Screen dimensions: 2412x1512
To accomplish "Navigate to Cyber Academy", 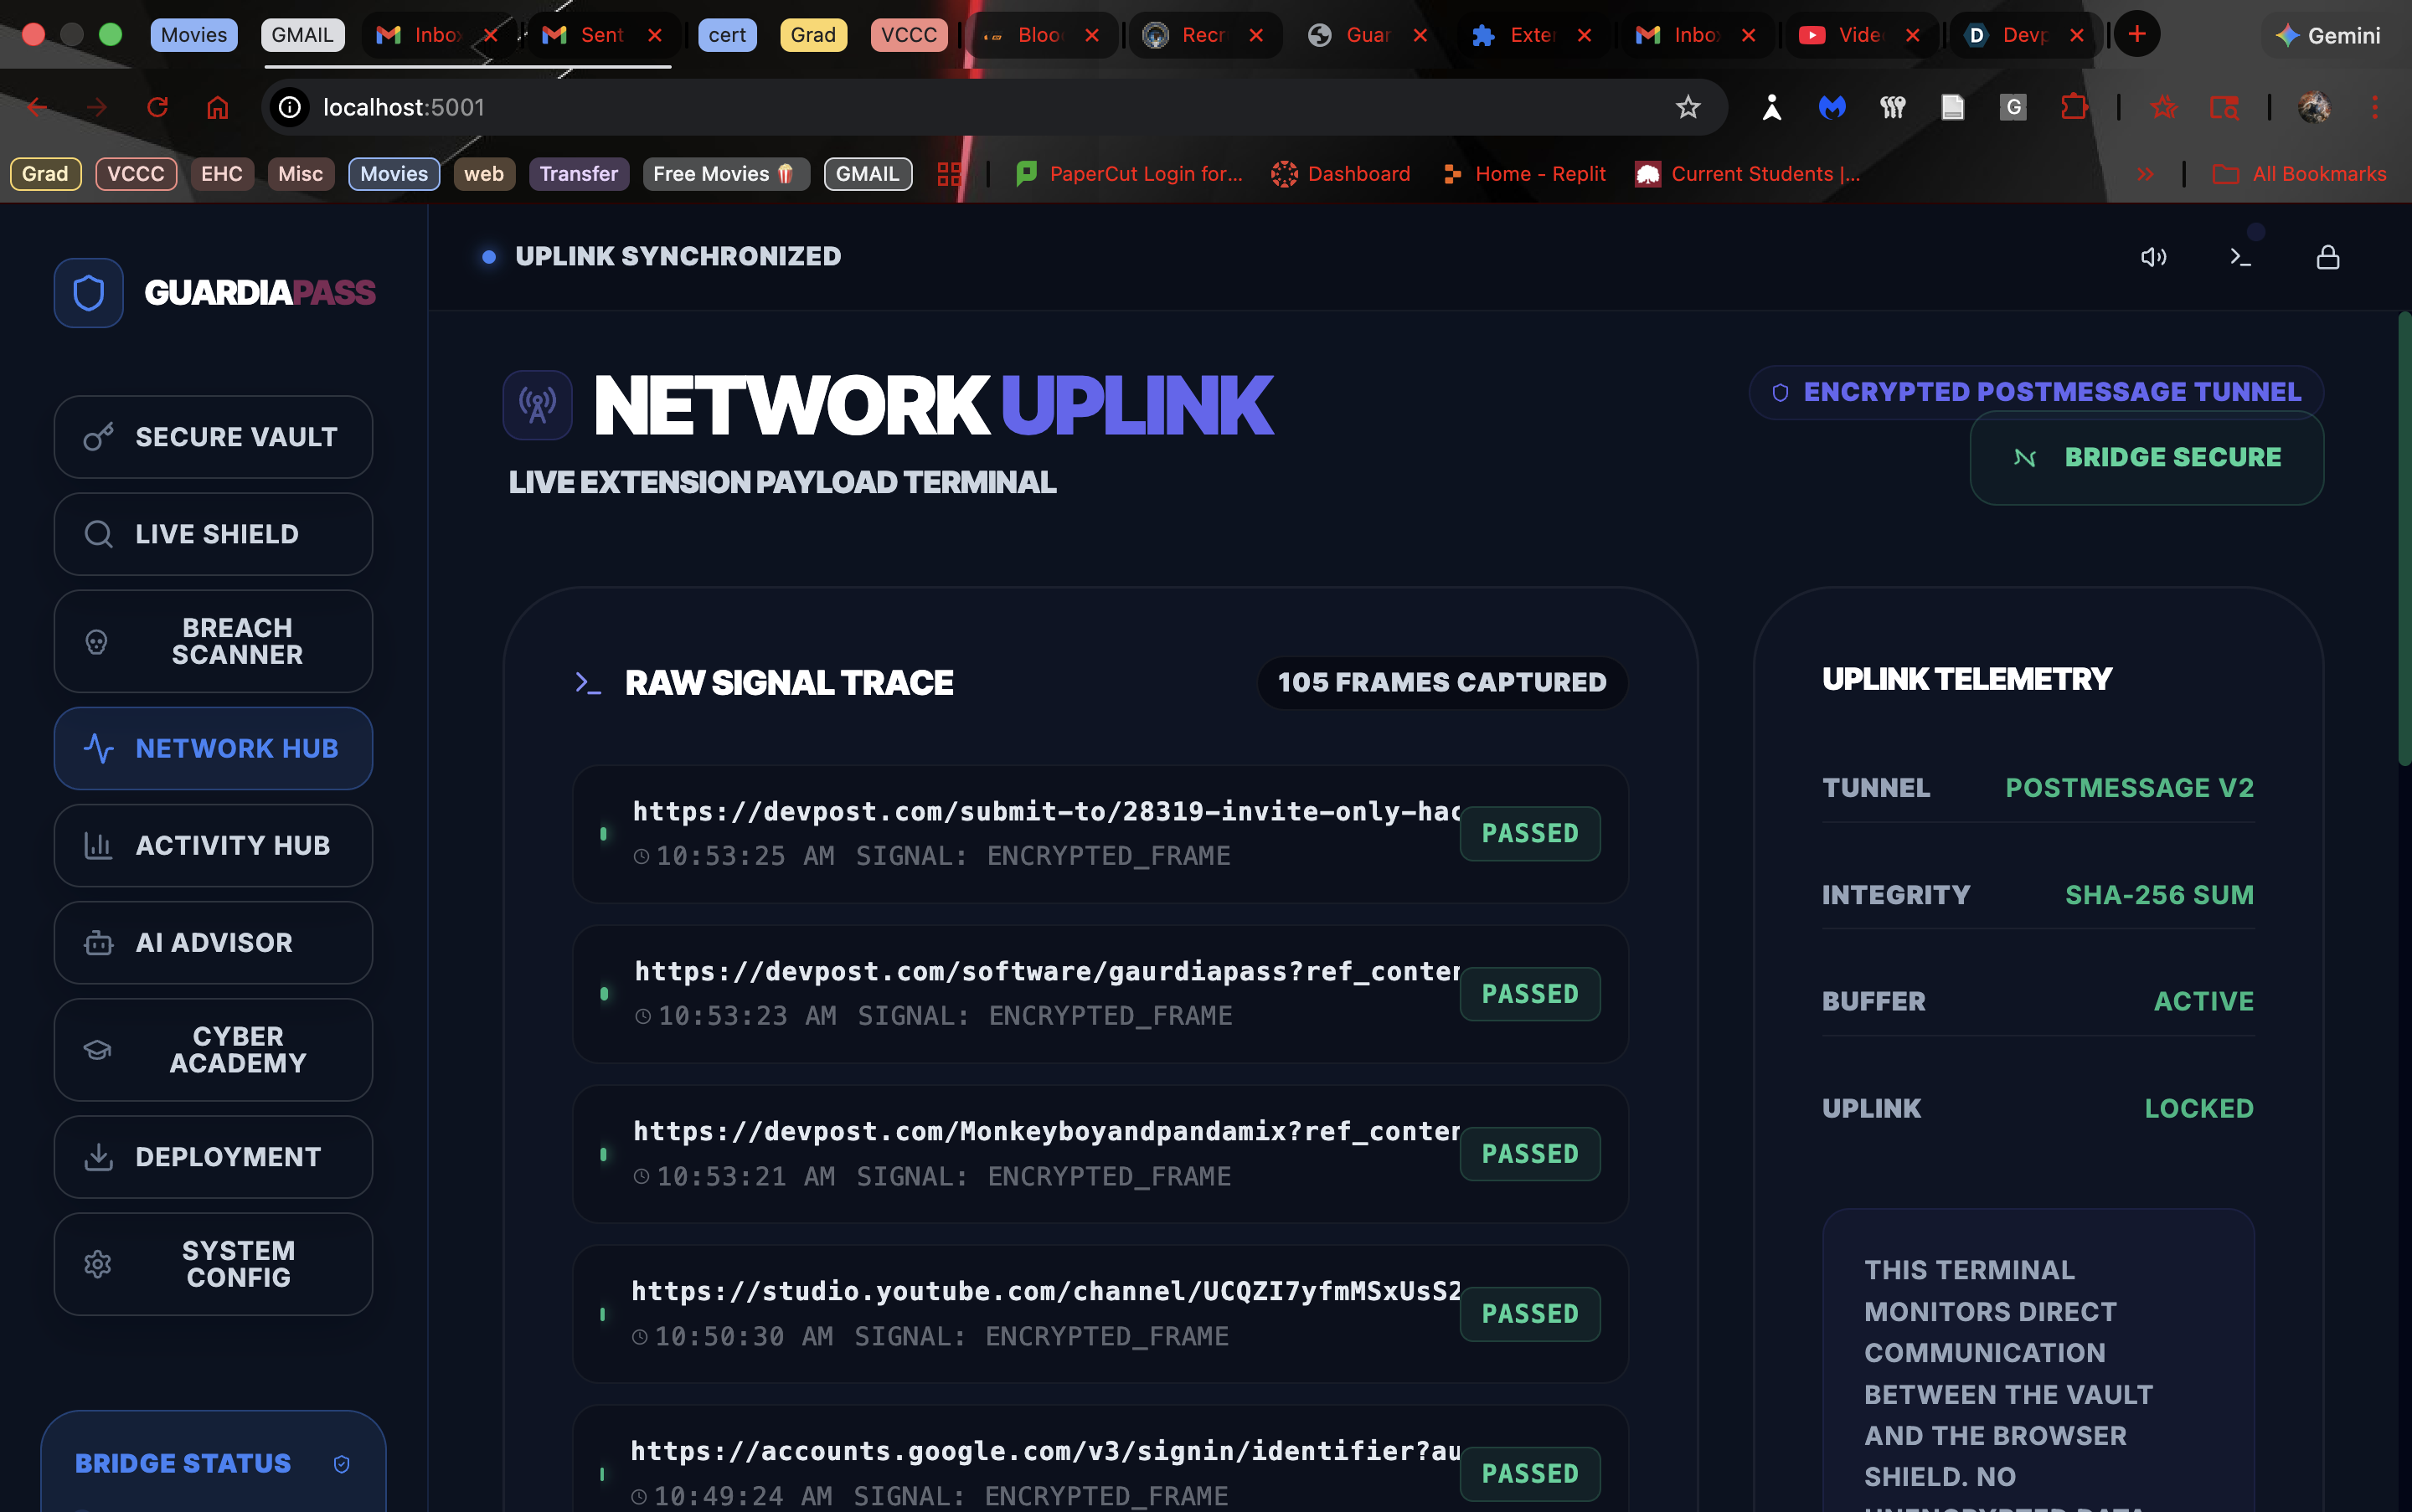I will point(213,1050).
